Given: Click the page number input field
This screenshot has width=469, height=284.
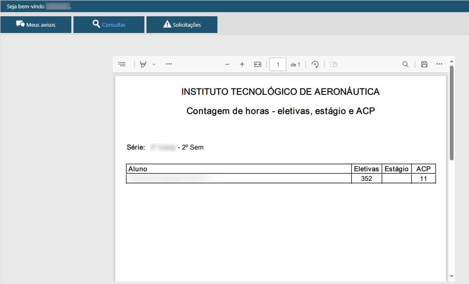Looking at the screenshot, I should [278, 64].
